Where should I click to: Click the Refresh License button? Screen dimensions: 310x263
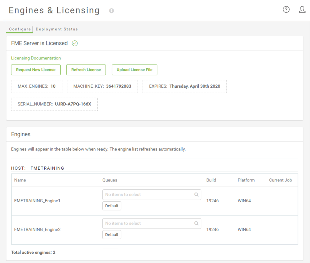point(86,70)
